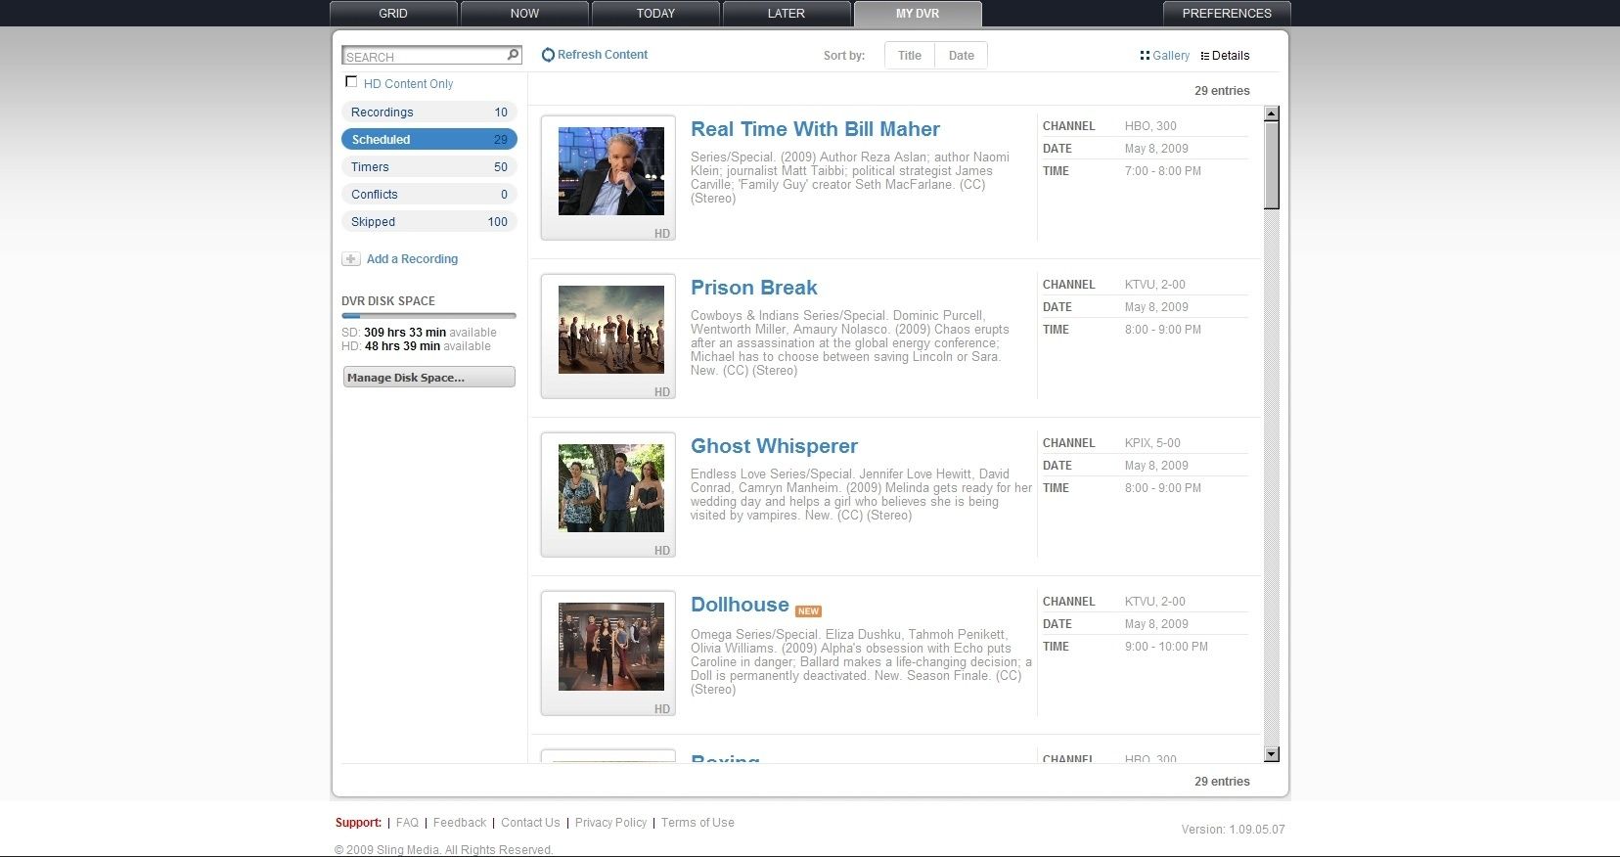This screenshot has height=857, width=1620.
Task: Open the Terms of Use footer link
Action: tap(697, 823)
